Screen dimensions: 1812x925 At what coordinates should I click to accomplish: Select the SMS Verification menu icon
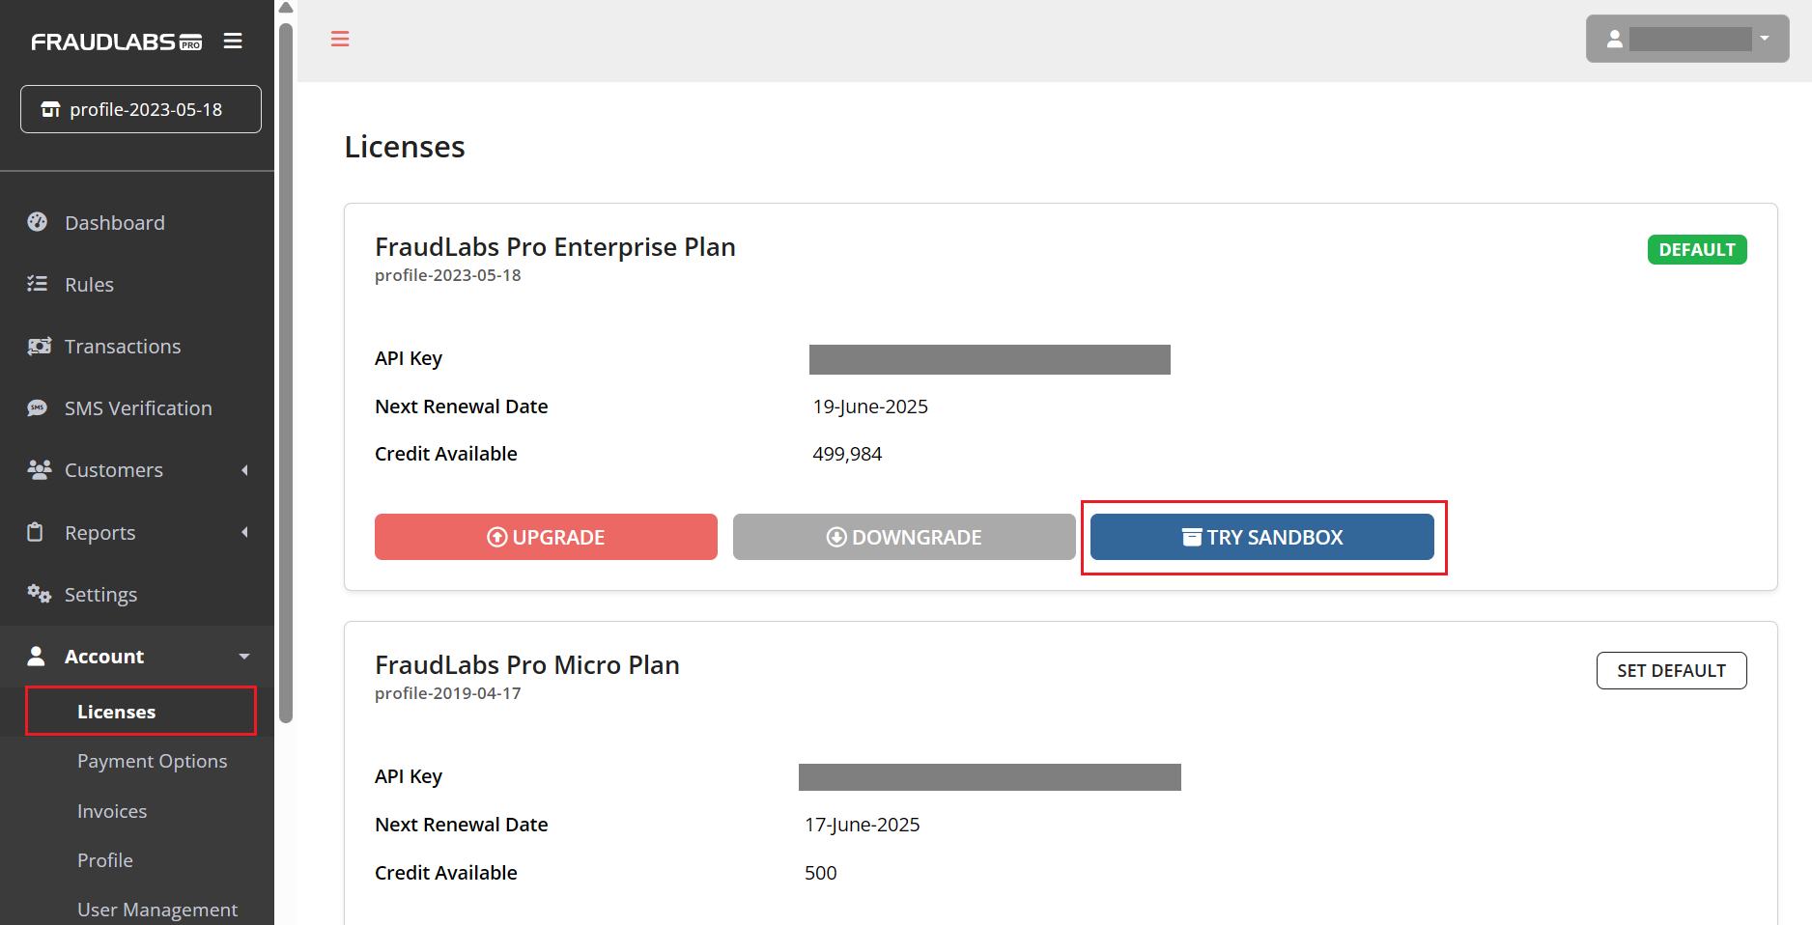(37, 407)
